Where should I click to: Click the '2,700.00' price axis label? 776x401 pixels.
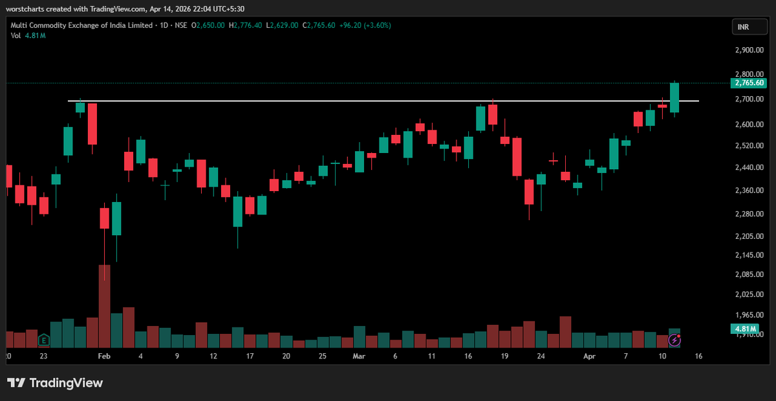(x=749, y=99)
